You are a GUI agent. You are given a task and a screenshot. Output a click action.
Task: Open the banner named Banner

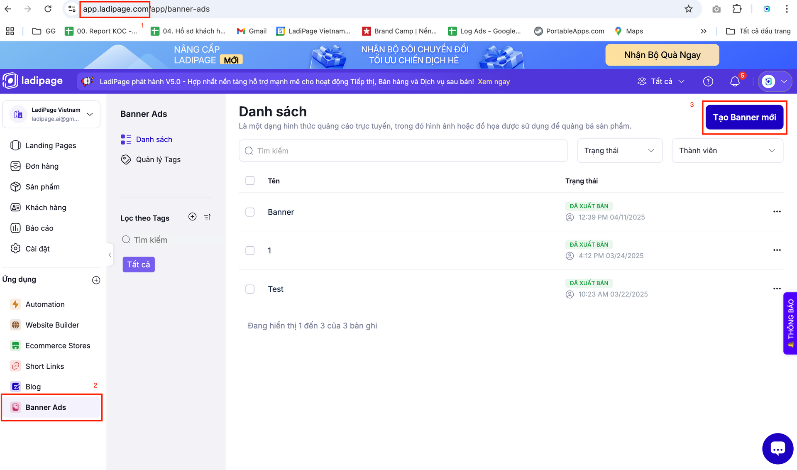[281, 212]
